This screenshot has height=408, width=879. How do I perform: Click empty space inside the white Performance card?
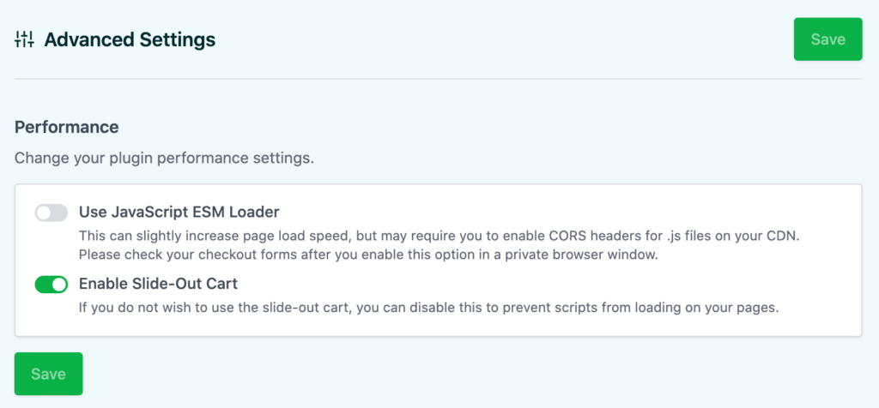pyautogui.click(x=561, y=325)
